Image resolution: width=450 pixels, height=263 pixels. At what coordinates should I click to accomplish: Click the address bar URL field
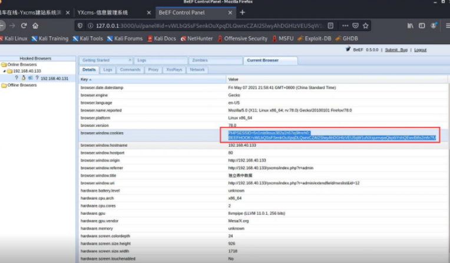pos(210,26)
